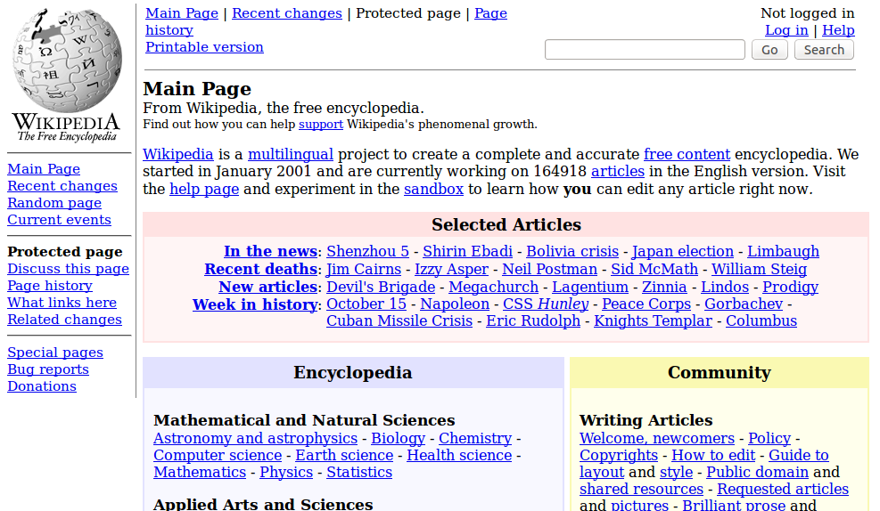This screenshot has height=511, width=880.
Task: Follow the support link
Action: point(320,125)
